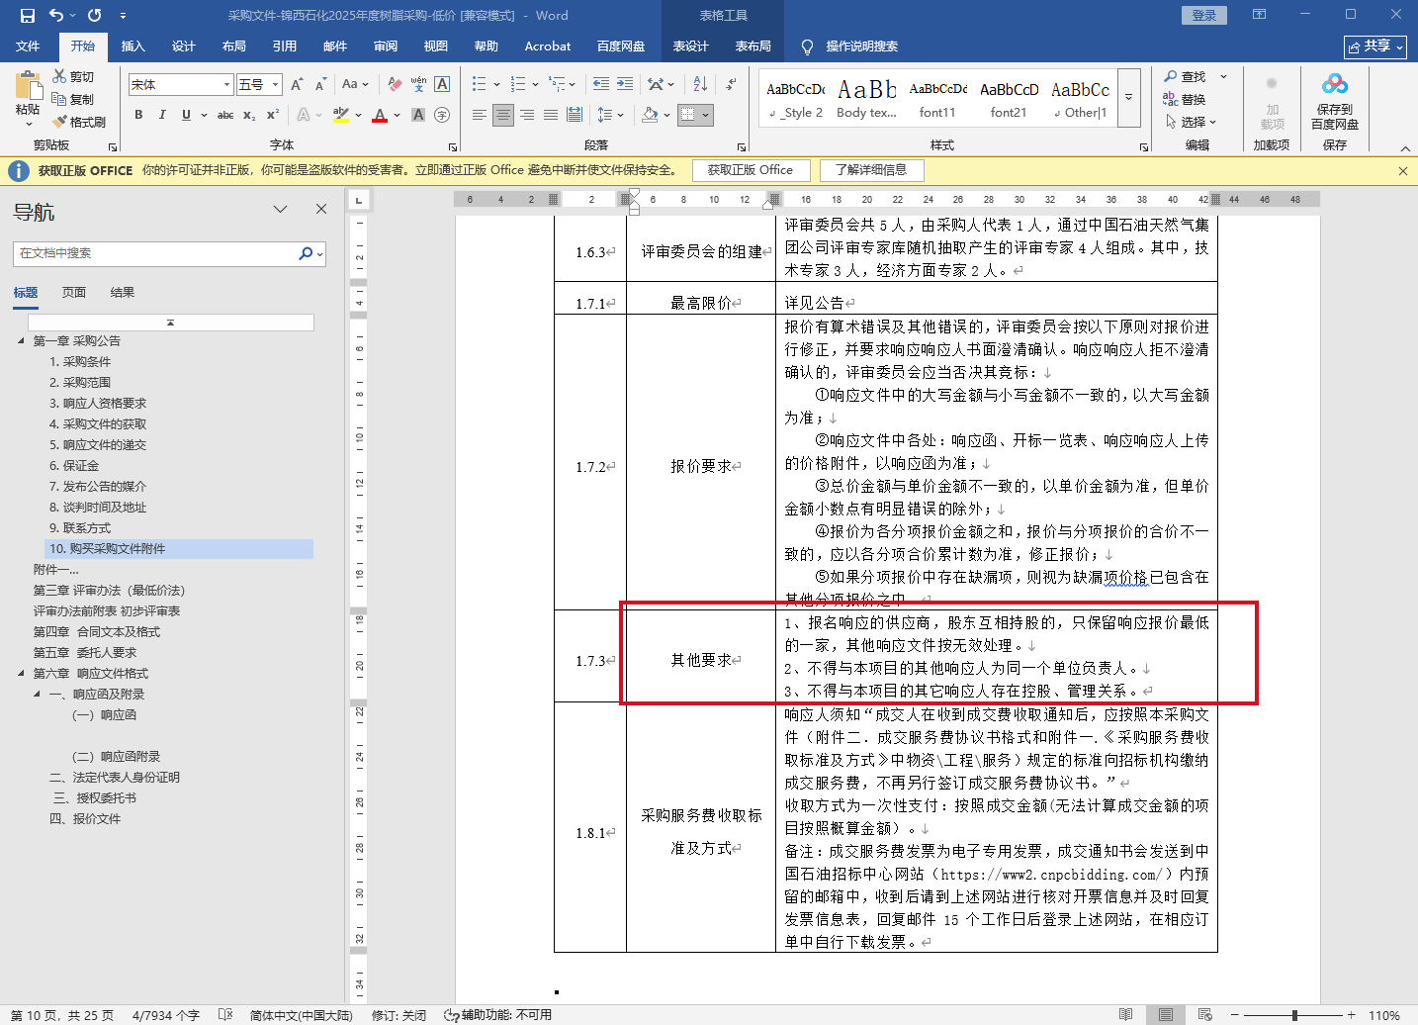Switch navigation pane to Pages (页面) tab

point(74,293)
